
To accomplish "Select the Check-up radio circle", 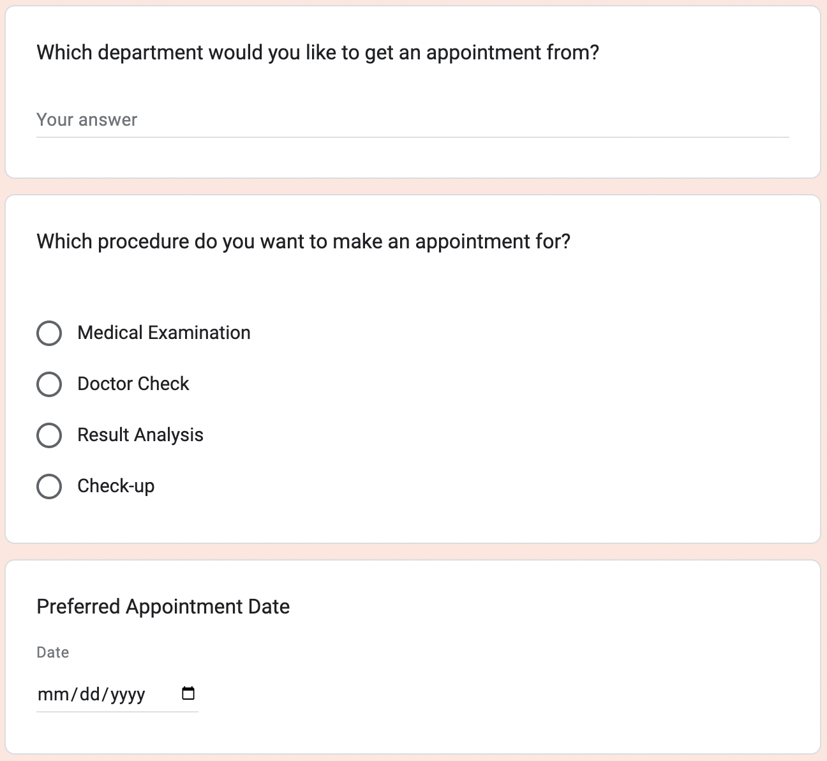I will 49,486.
